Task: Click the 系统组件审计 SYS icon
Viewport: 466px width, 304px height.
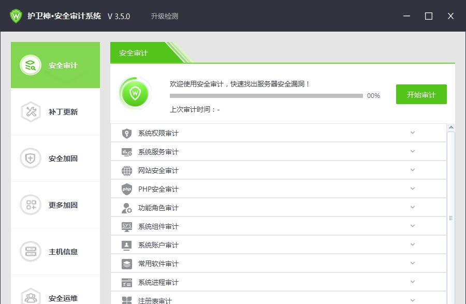Action: click(x=126, y=226)
